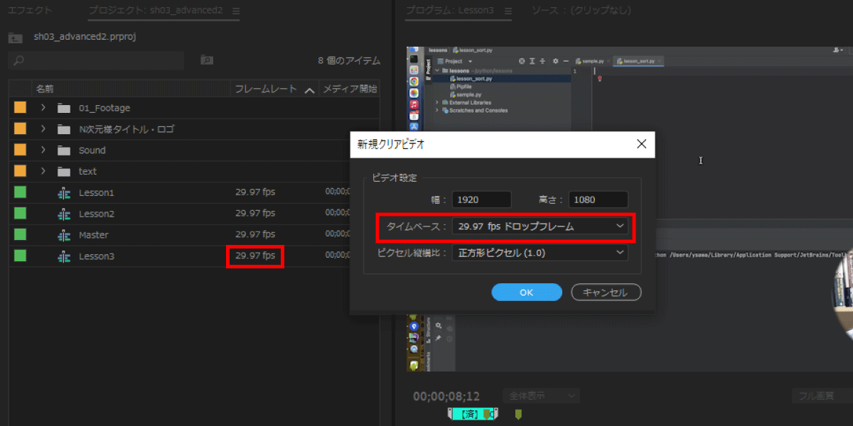
Task: Click the 01_Footage bin folder icon
Action: (64, 108)
